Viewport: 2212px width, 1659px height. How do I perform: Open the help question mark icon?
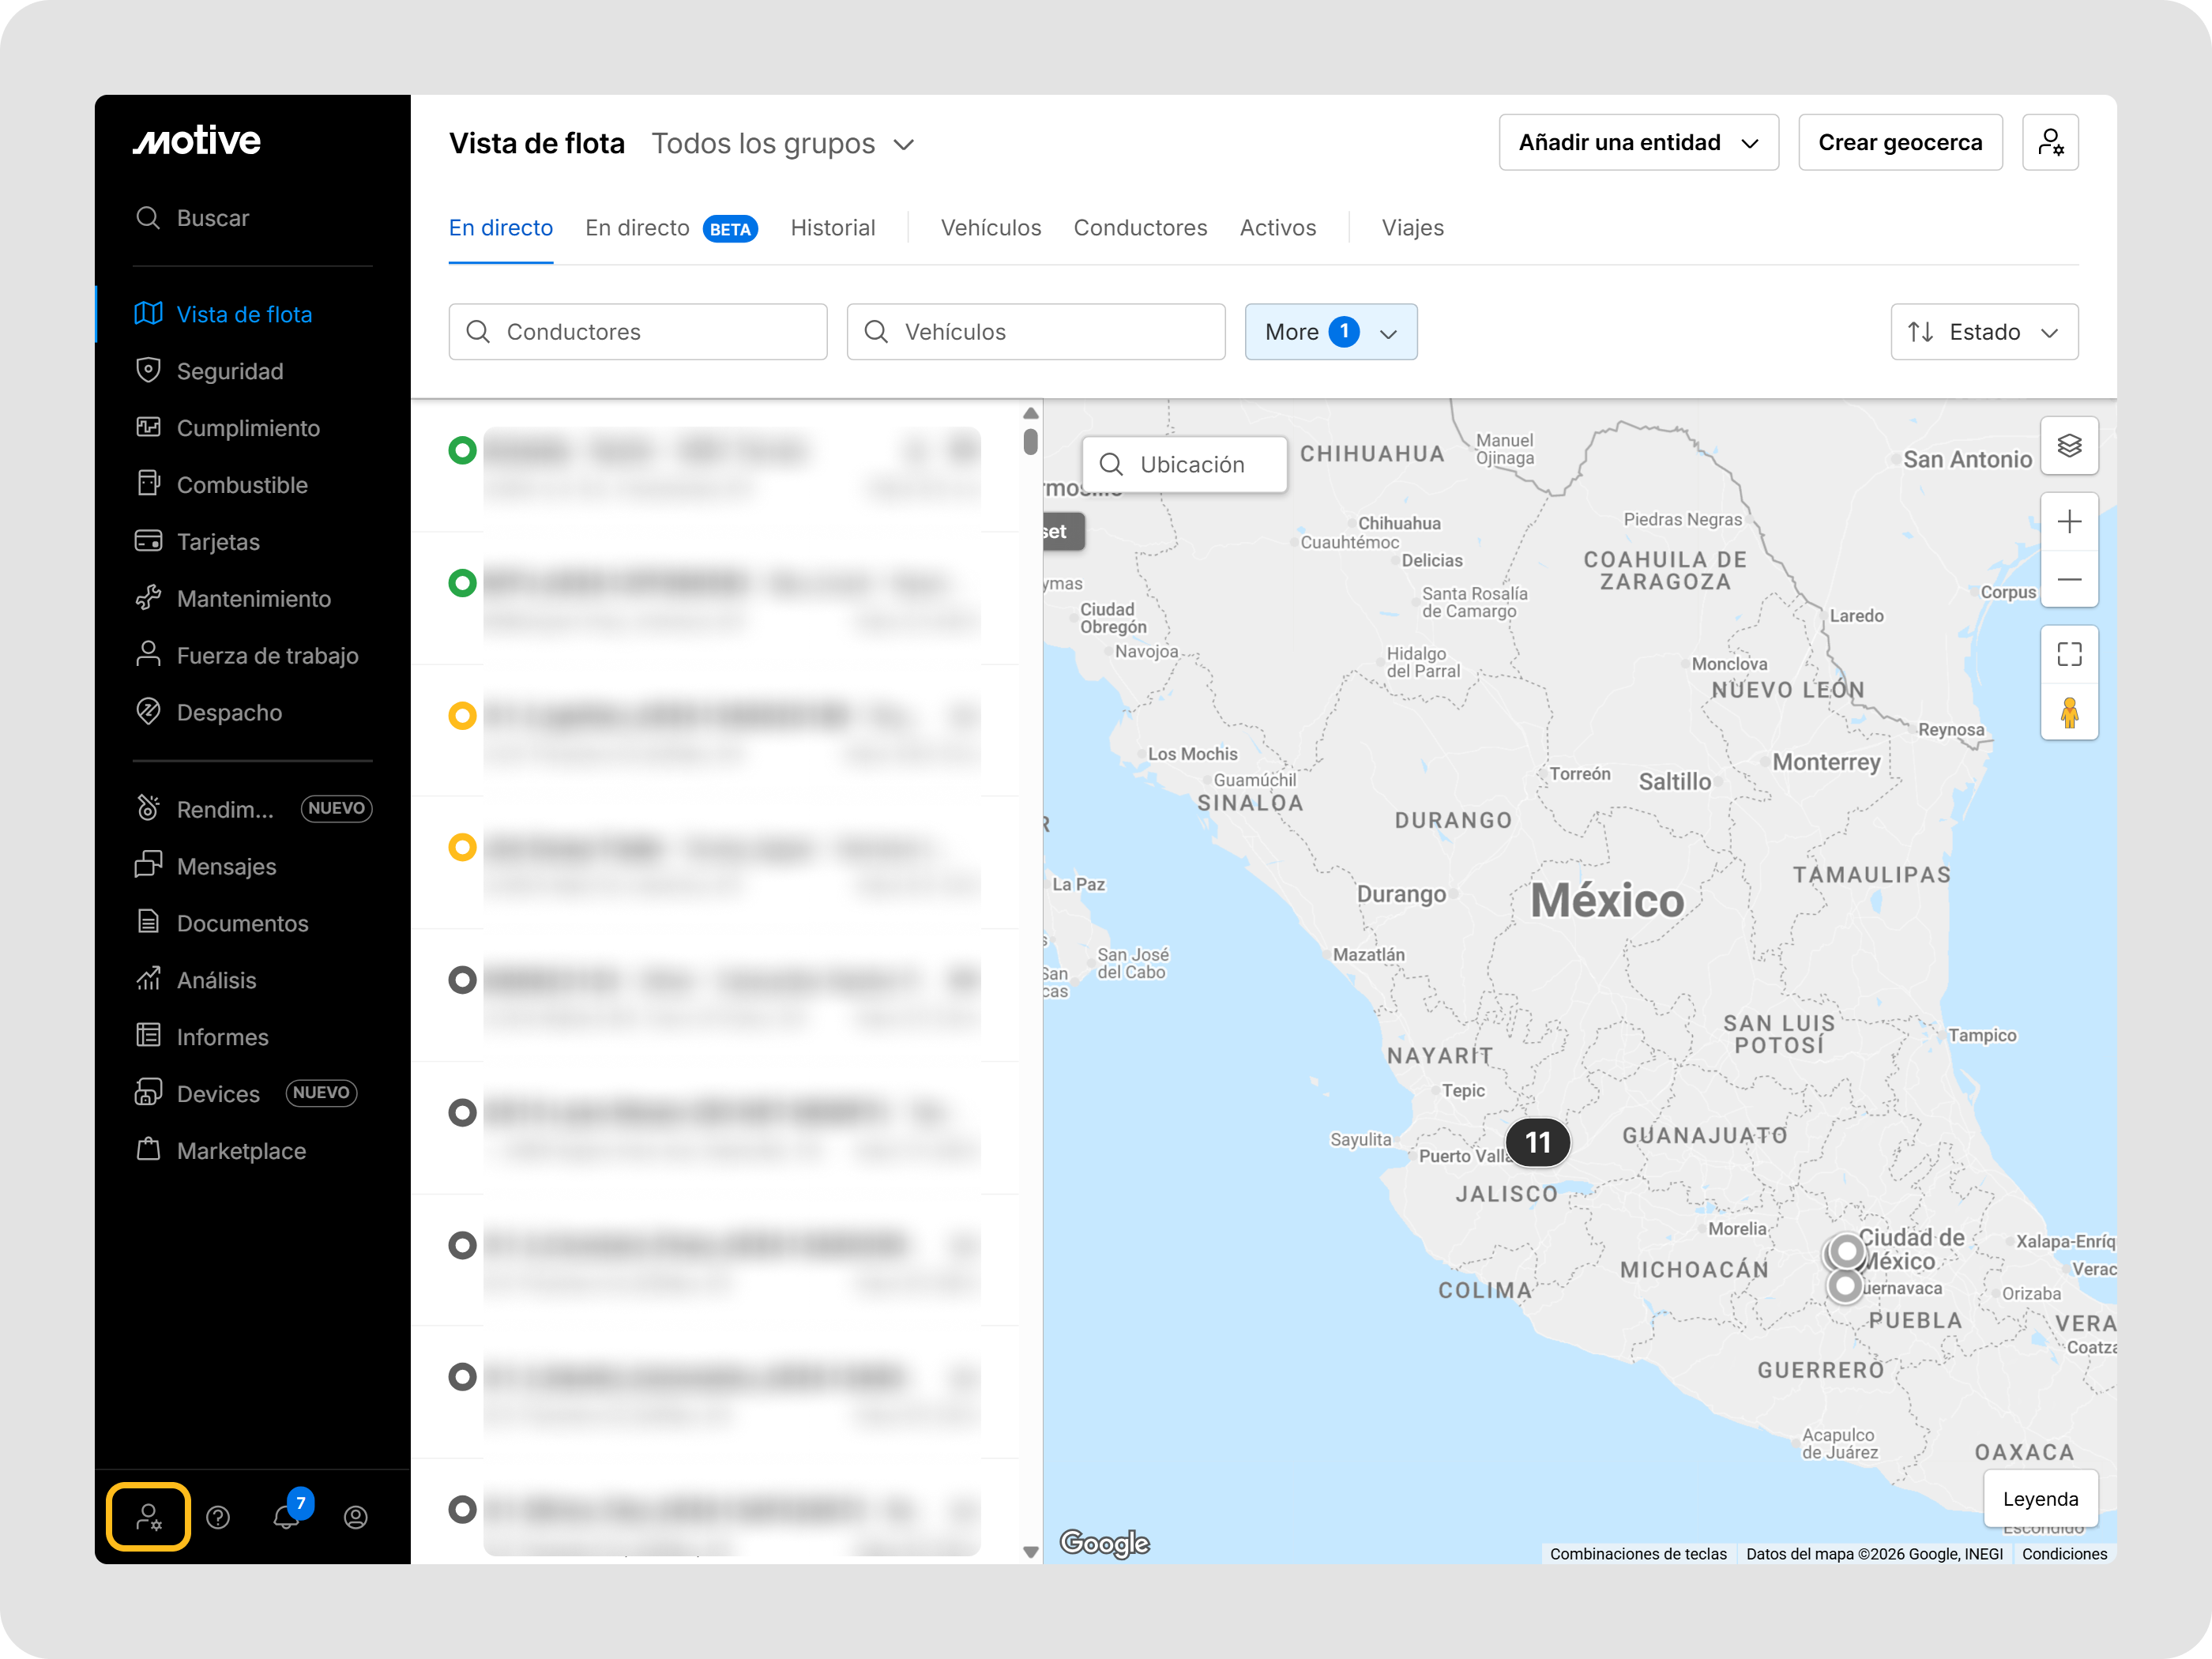218,1517
